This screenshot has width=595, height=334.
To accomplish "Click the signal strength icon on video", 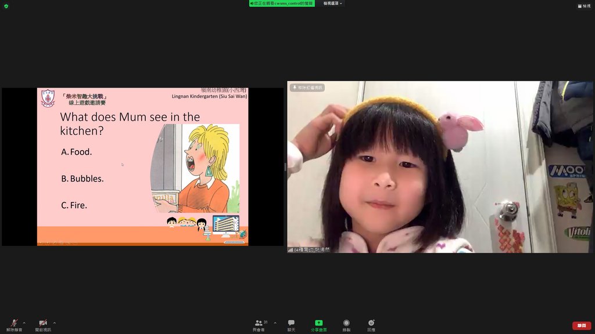I will (291, 250).
